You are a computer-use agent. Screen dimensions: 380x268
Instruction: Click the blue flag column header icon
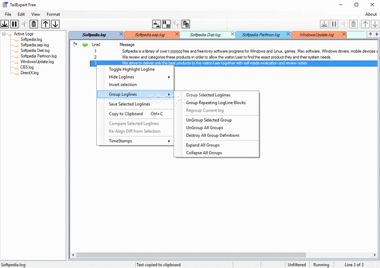point(76,45)
